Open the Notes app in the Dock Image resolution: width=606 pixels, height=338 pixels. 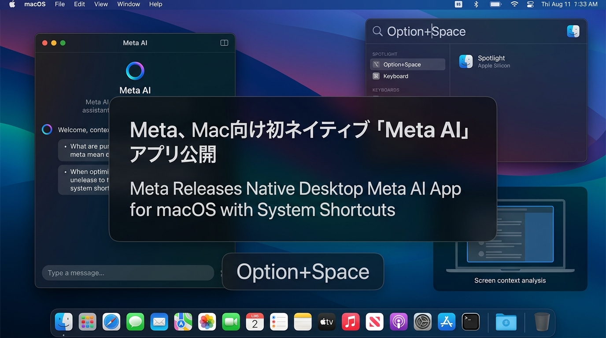click(x=303, y=322)
